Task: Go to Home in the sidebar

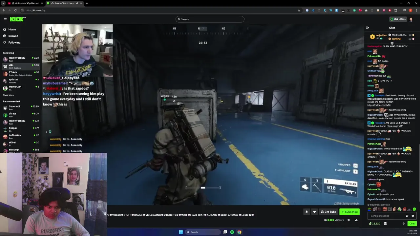Action: click(x=12, y=29)
